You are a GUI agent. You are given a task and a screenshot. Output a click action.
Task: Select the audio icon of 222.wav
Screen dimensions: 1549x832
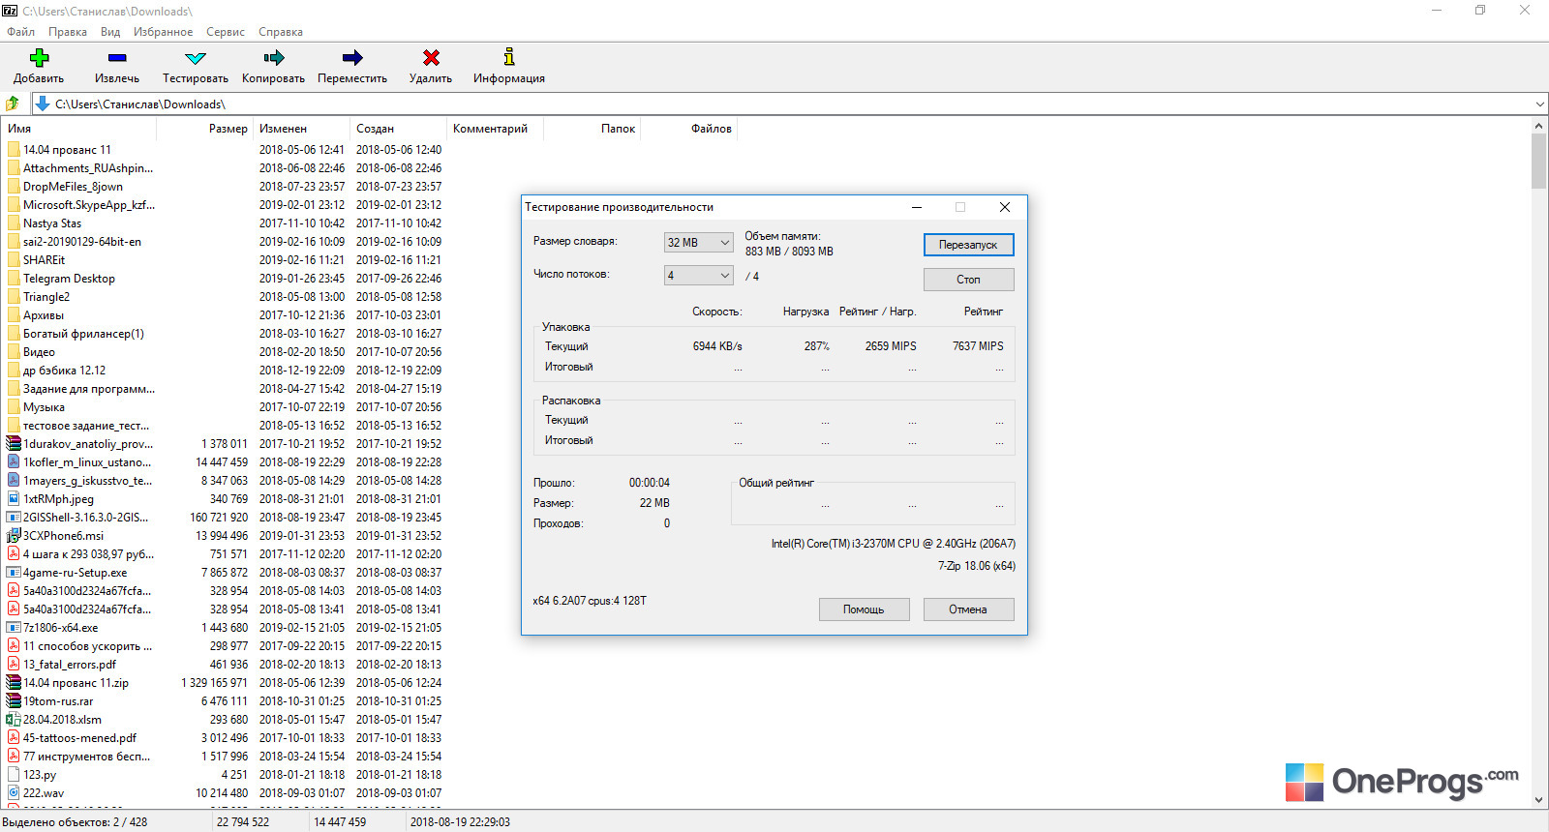point(14,793)
